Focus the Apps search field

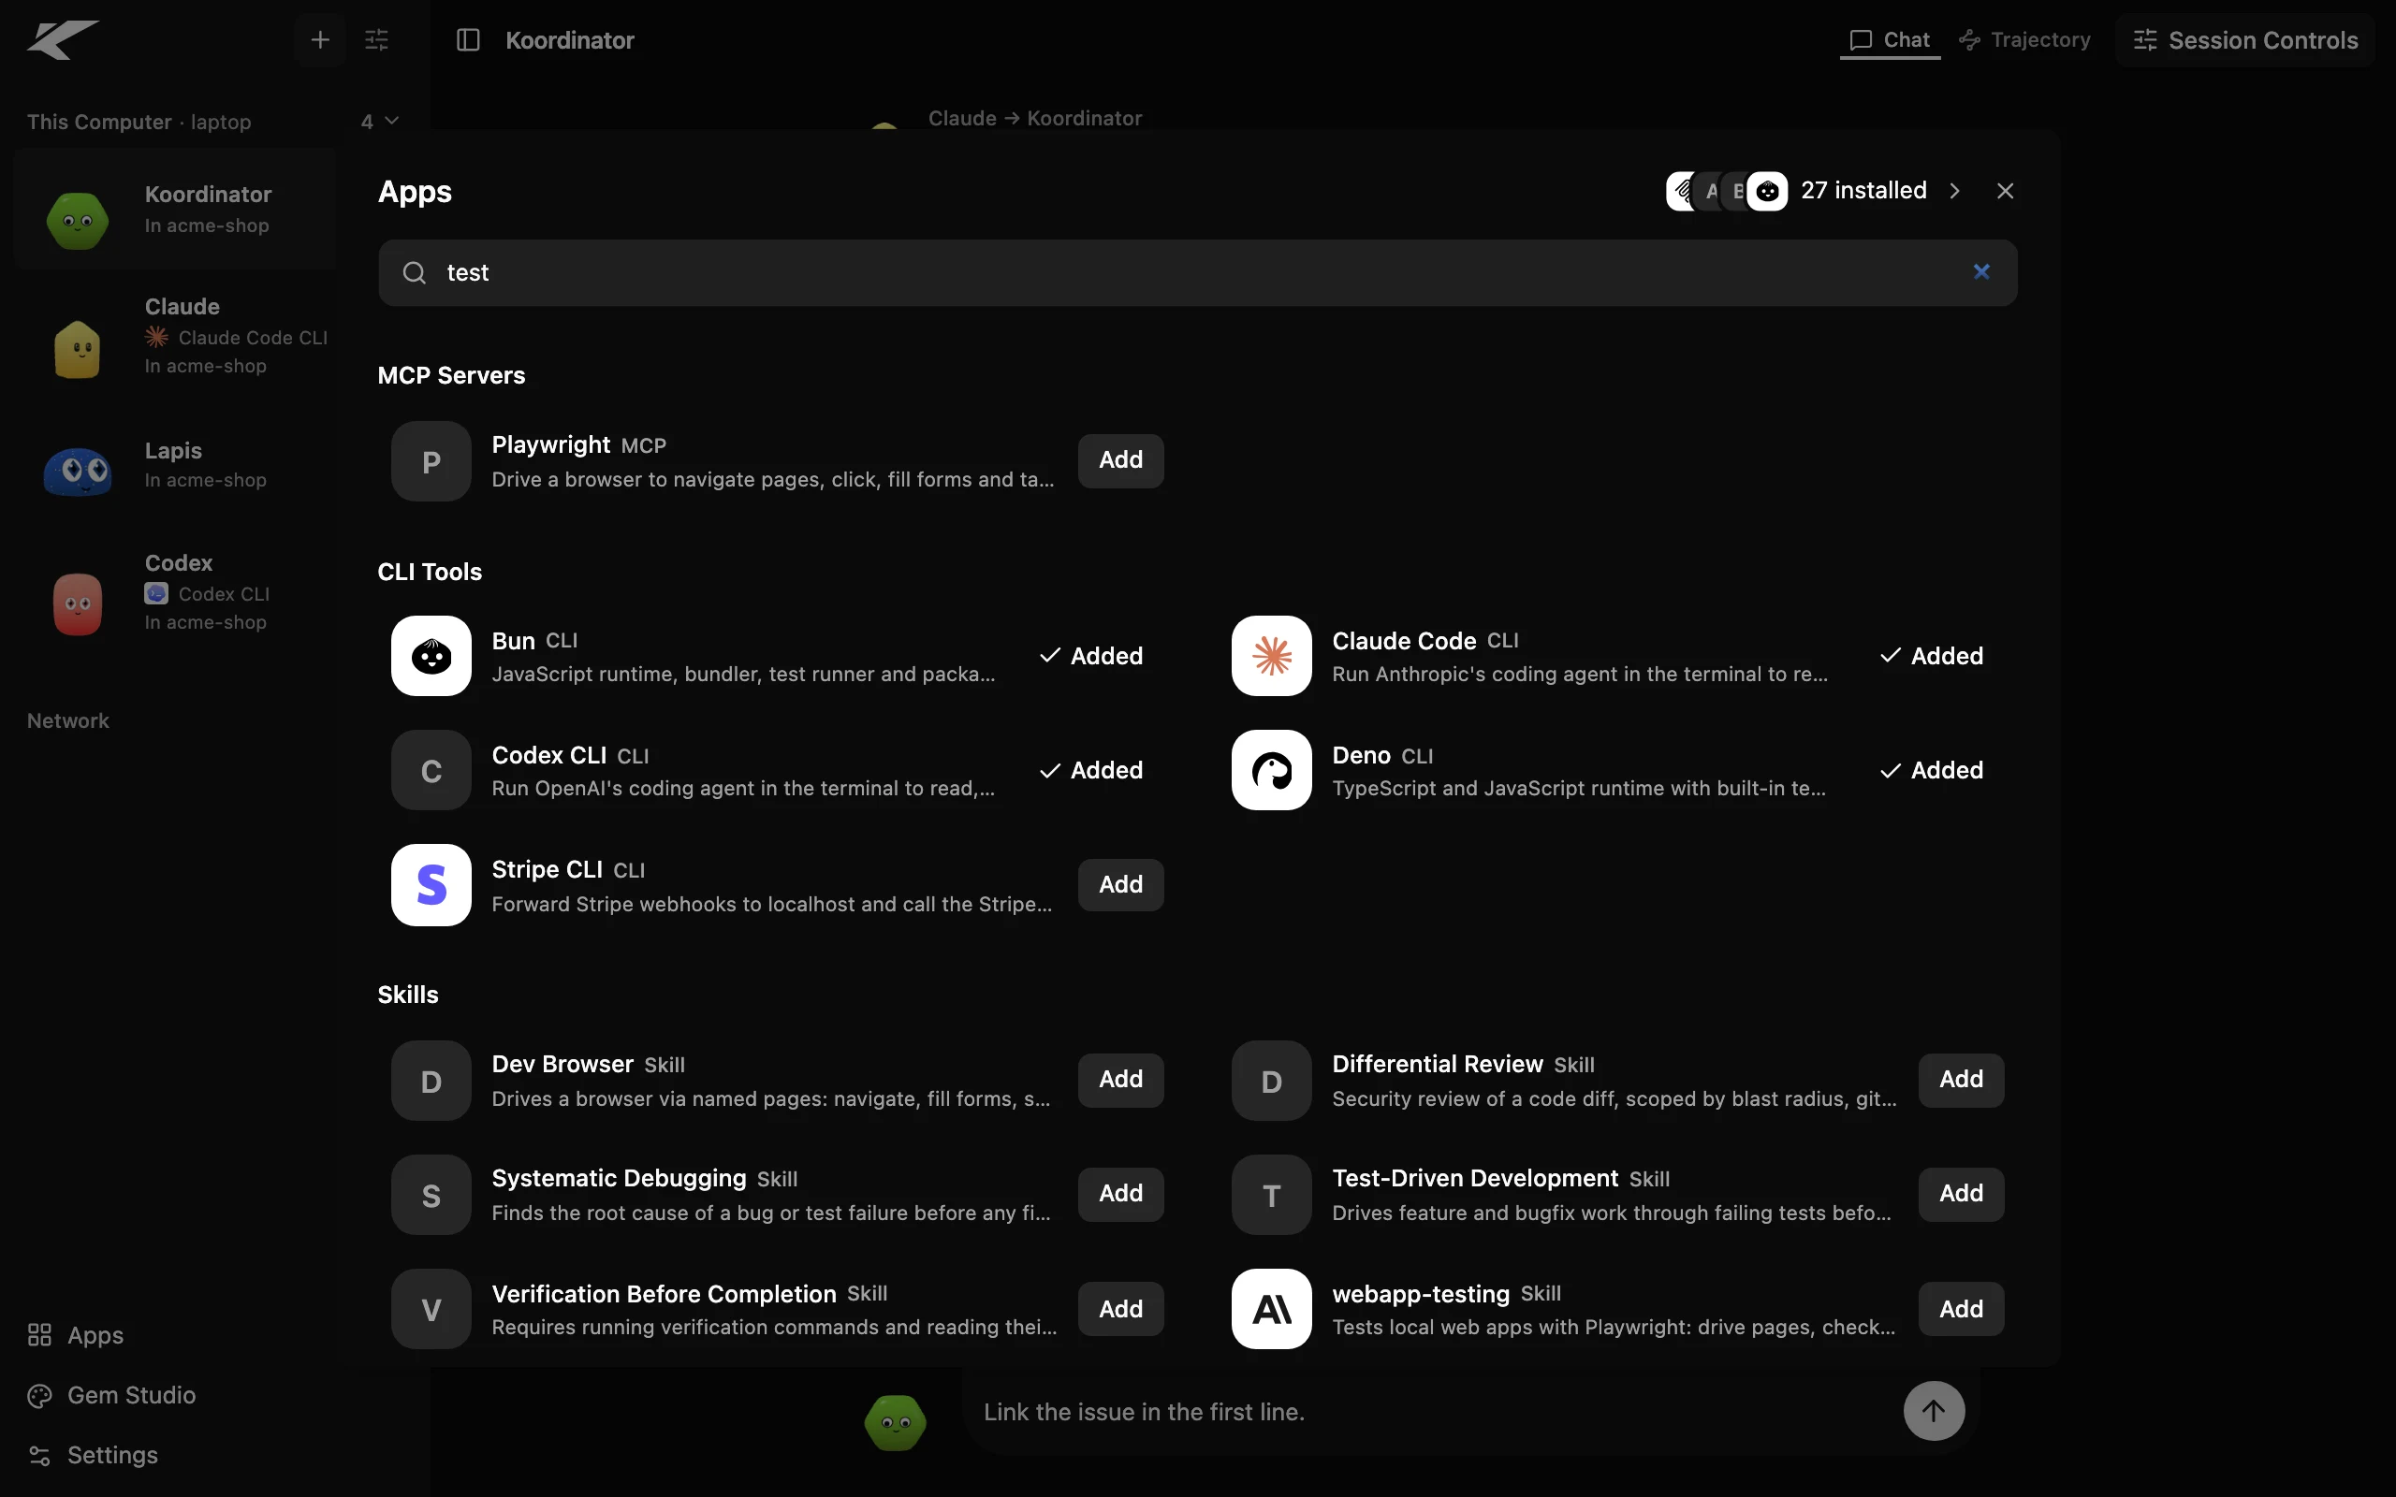(1197, 272)
